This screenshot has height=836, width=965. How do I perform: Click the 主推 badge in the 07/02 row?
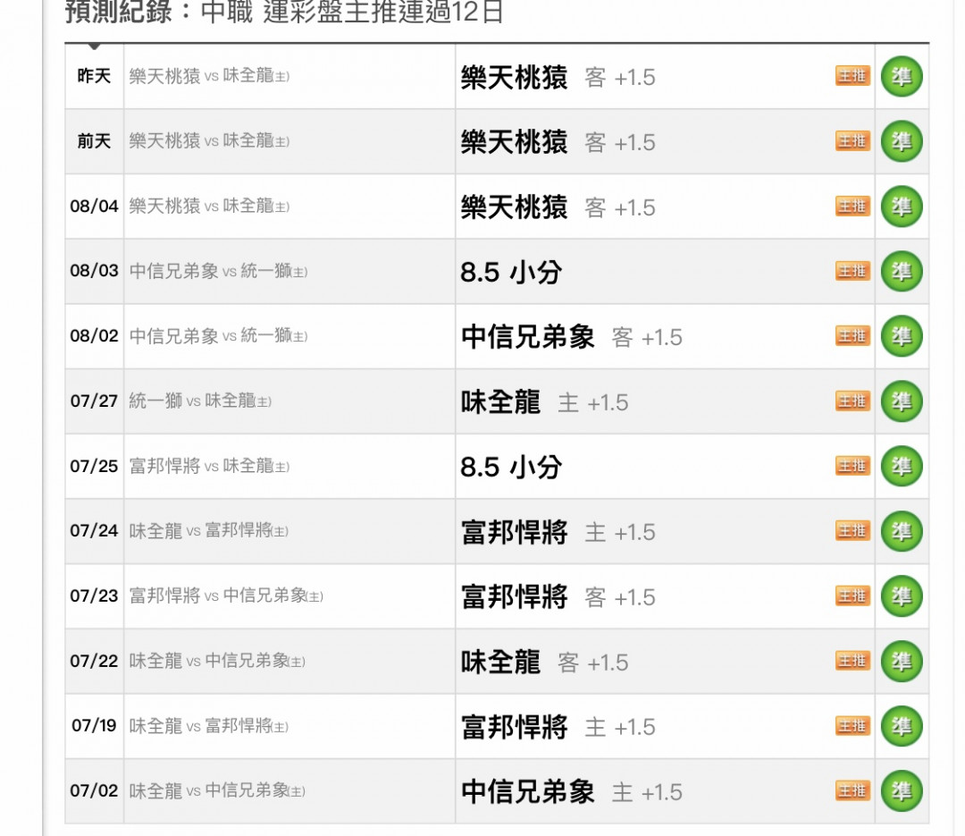click(852, 791)
